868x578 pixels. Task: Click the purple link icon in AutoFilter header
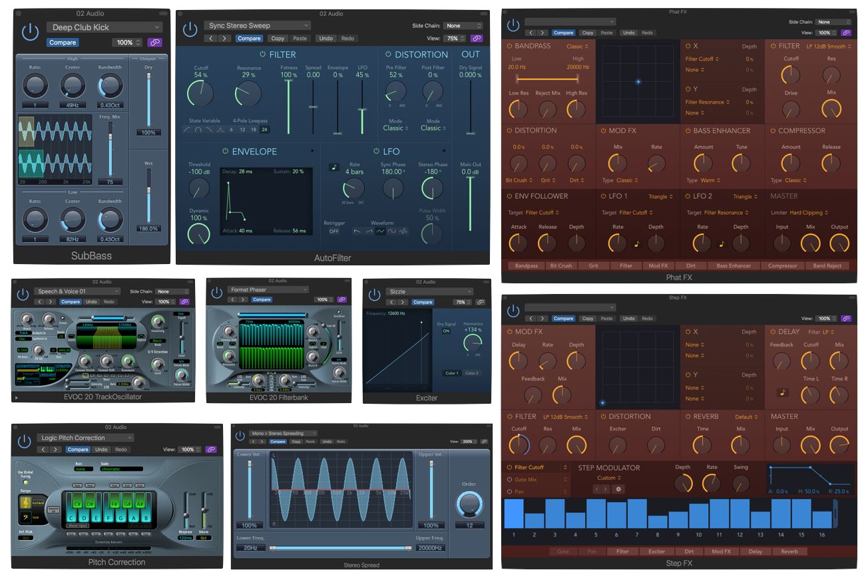click(476, 39)
